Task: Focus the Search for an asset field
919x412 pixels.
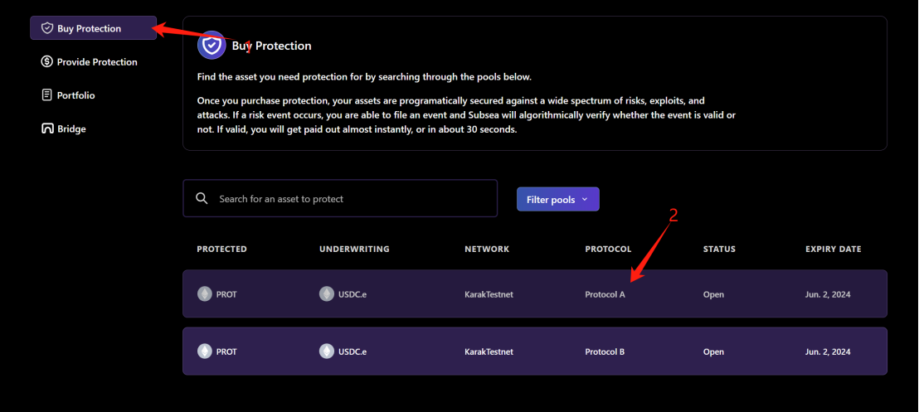Action: tap(340, 198)
